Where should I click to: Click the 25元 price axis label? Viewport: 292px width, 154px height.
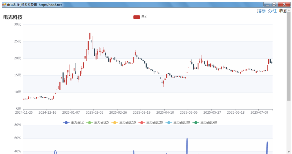[18, 41]
